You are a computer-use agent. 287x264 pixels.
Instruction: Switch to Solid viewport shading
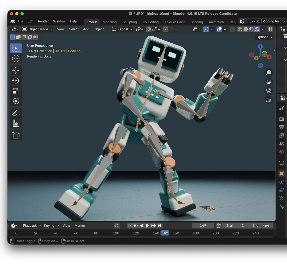coord(246,29)
